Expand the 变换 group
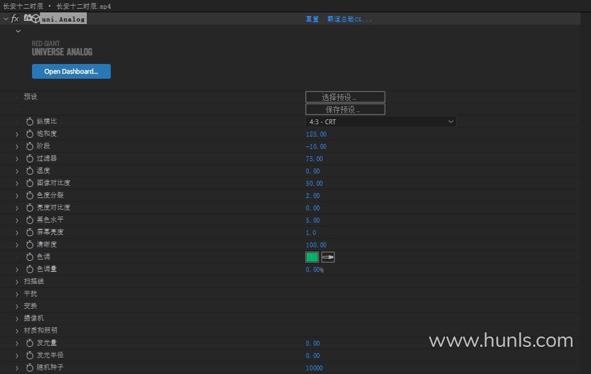Viewport: 591px width, 374px height. 17,306
